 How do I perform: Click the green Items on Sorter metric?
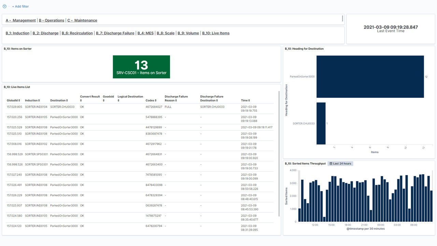pos(141,67)
